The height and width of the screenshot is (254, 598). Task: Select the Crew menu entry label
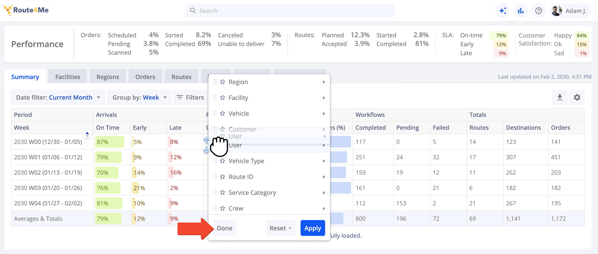(236, 208)
